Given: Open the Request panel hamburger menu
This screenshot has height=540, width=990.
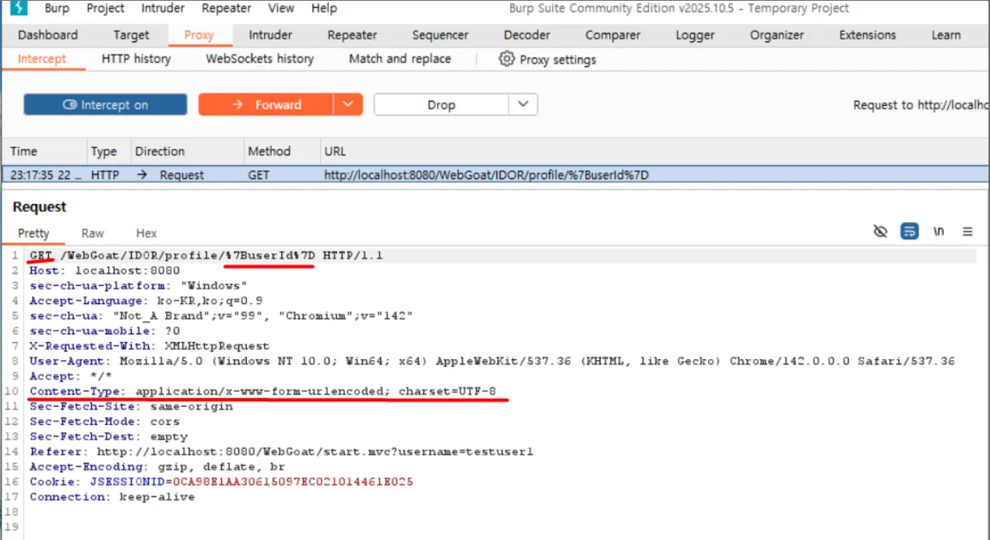Looking at the screenshot, I should click(x=968, y=231).
